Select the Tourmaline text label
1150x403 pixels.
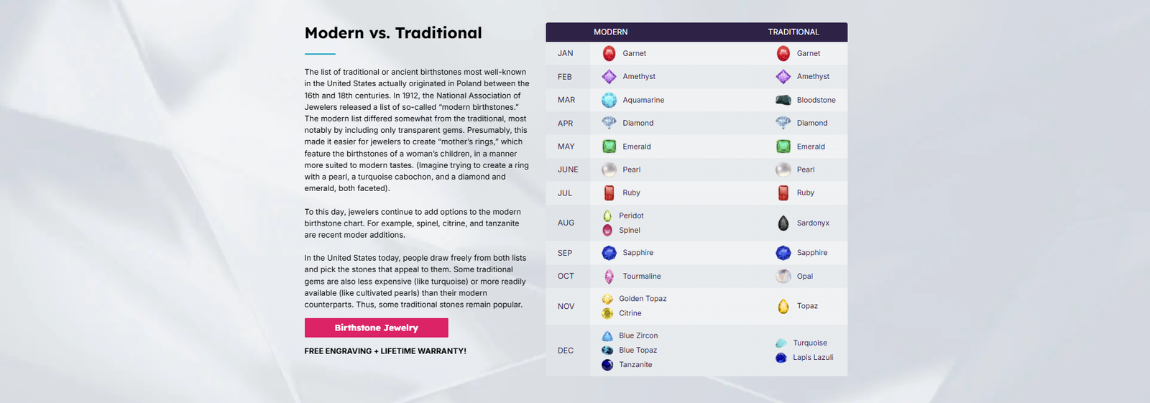click(x=642, y=276)
